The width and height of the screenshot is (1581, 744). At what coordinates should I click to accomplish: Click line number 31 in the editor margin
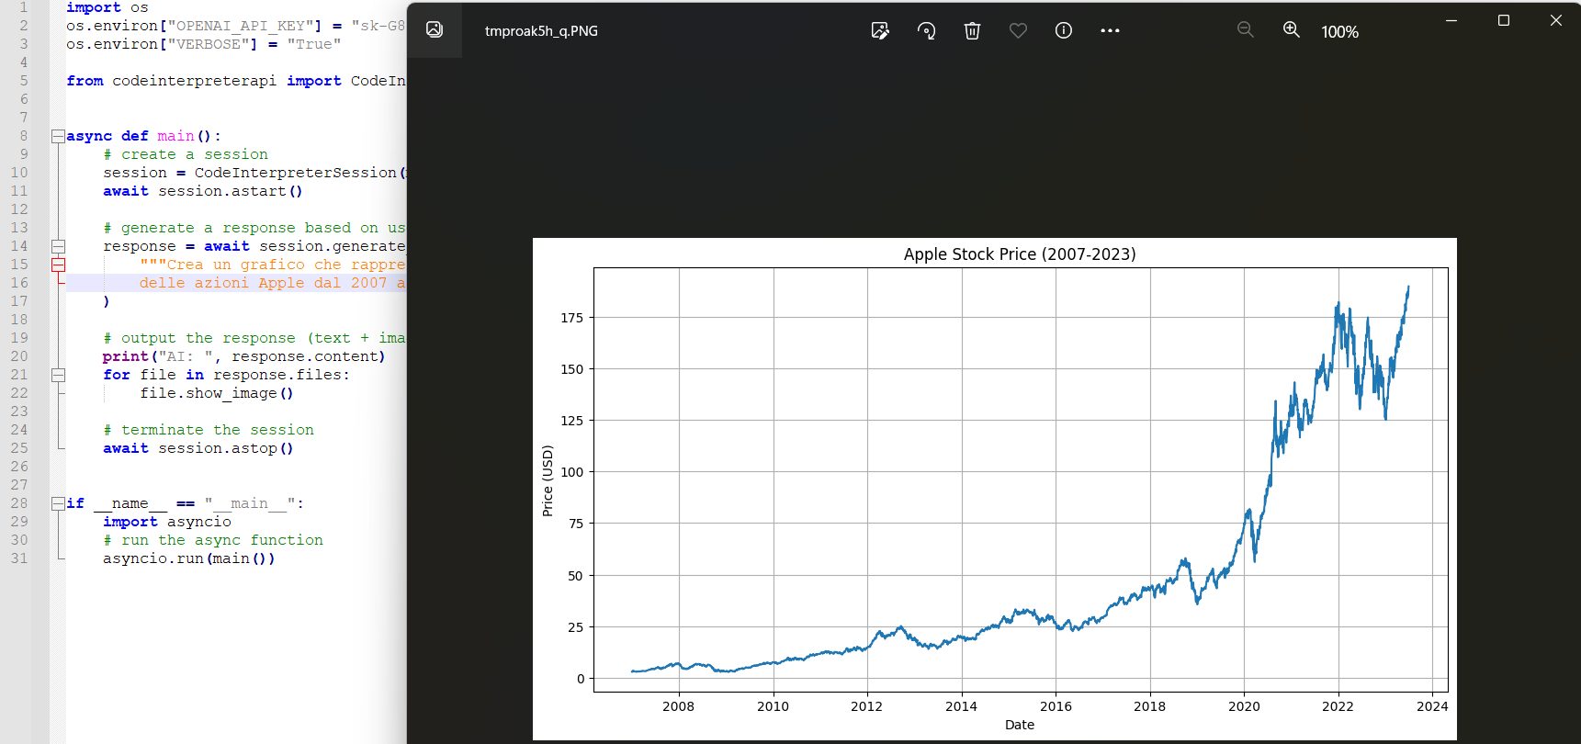click(x=19, y=558)
